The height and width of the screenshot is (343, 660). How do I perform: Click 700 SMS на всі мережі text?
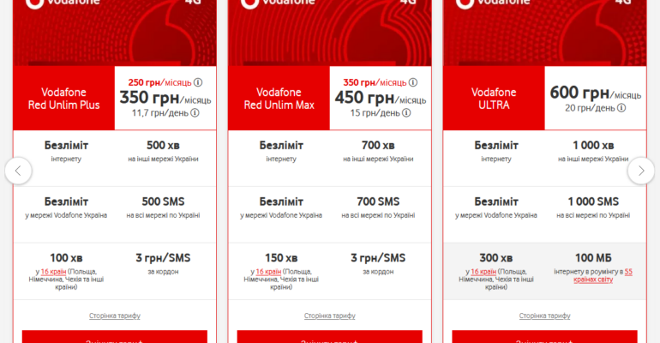pos(378,208)
